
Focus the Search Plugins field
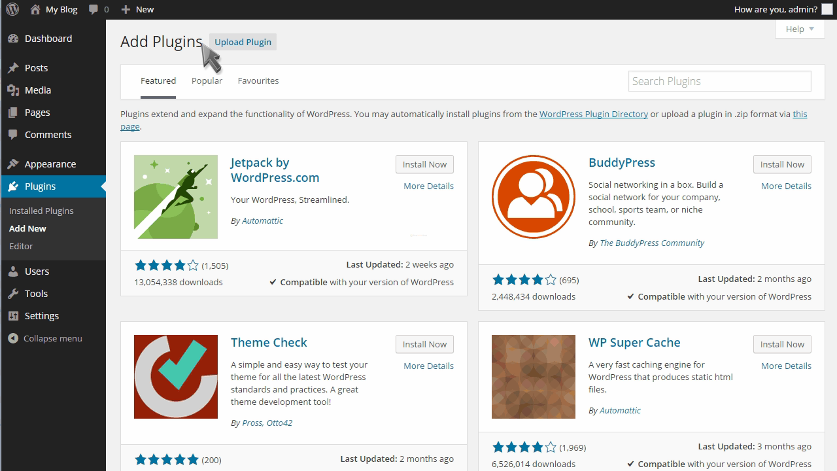pyautogui.click(x=719, y=81)
